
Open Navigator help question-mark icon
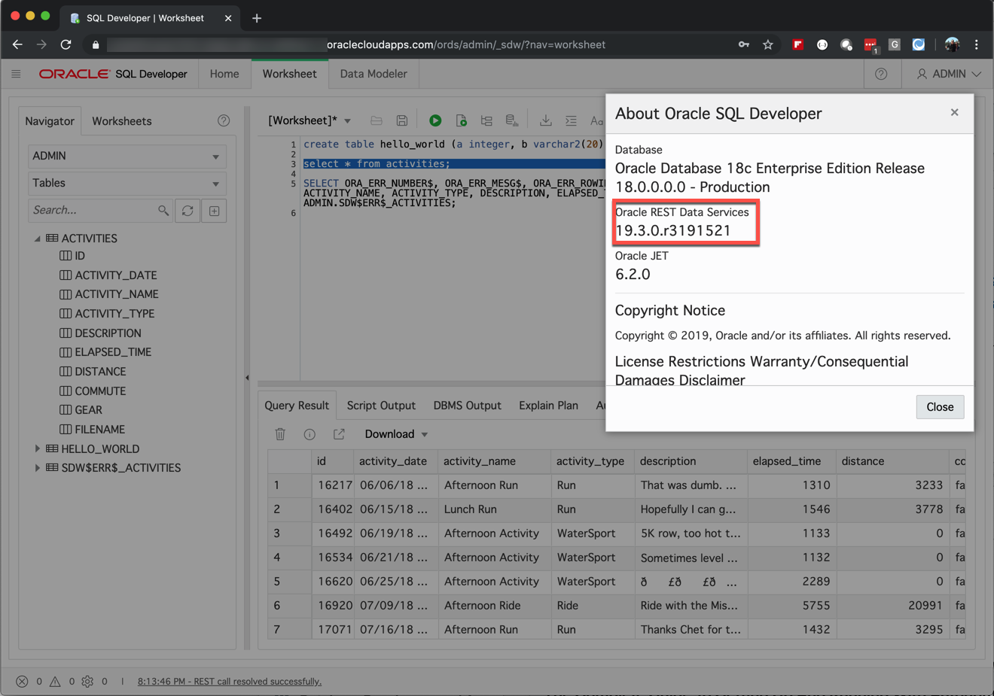click(224, 120)
